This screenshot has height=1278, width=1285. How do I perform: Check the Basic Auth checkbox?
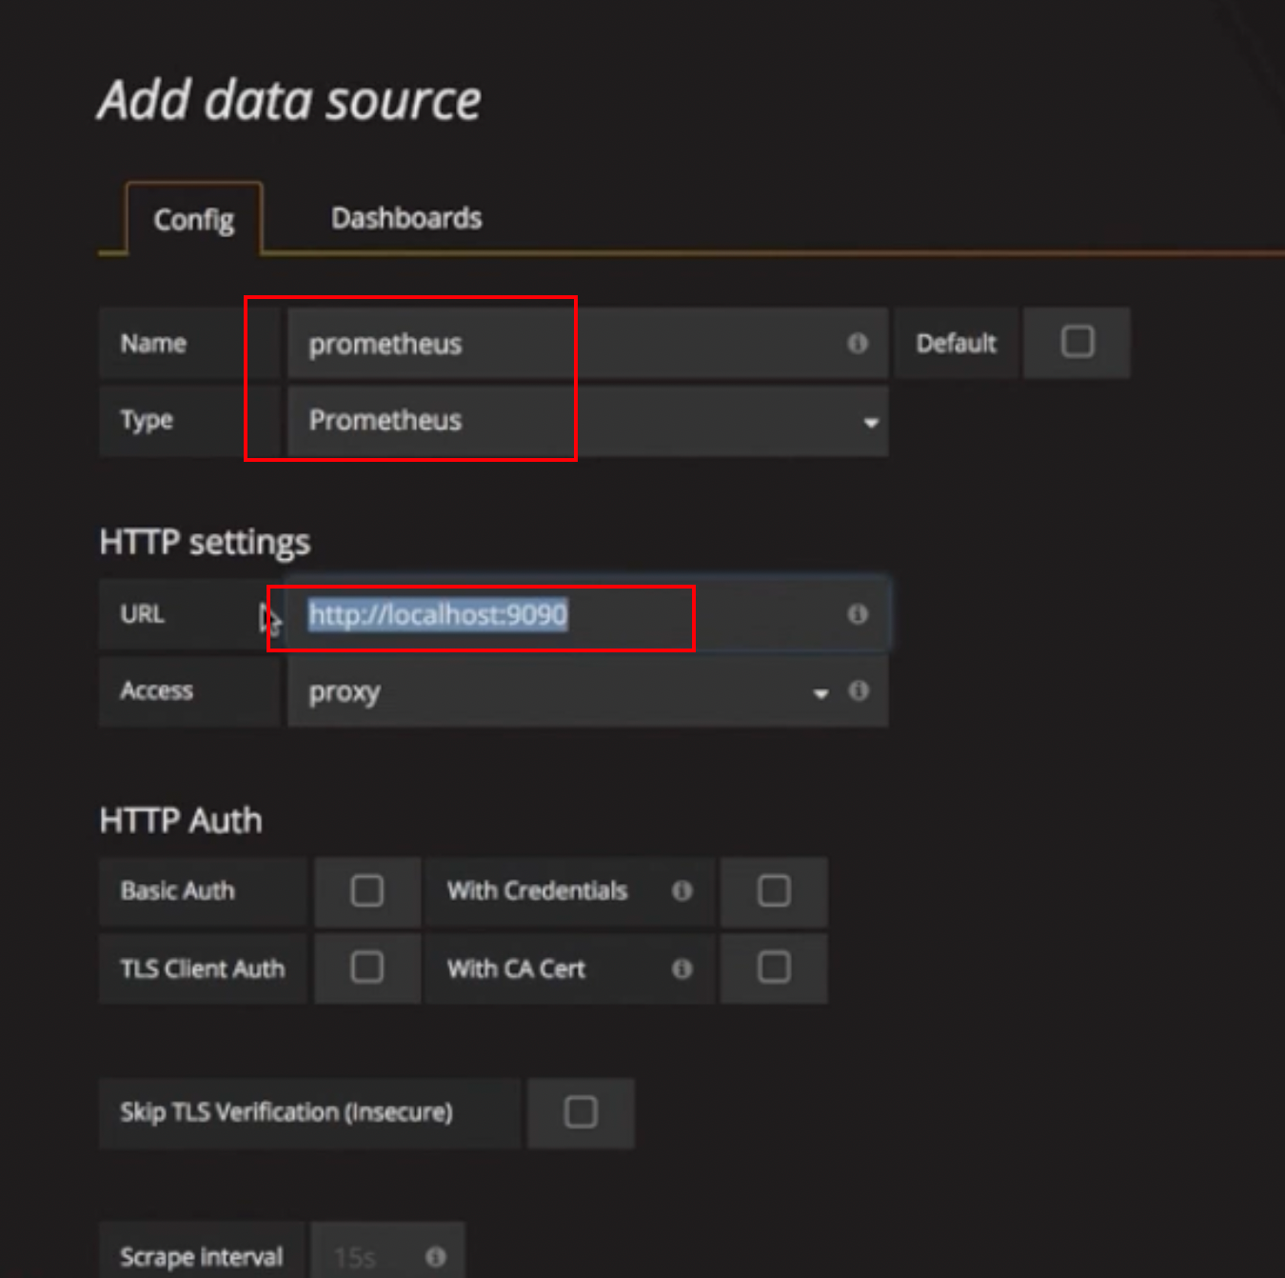tap(367, 891)
